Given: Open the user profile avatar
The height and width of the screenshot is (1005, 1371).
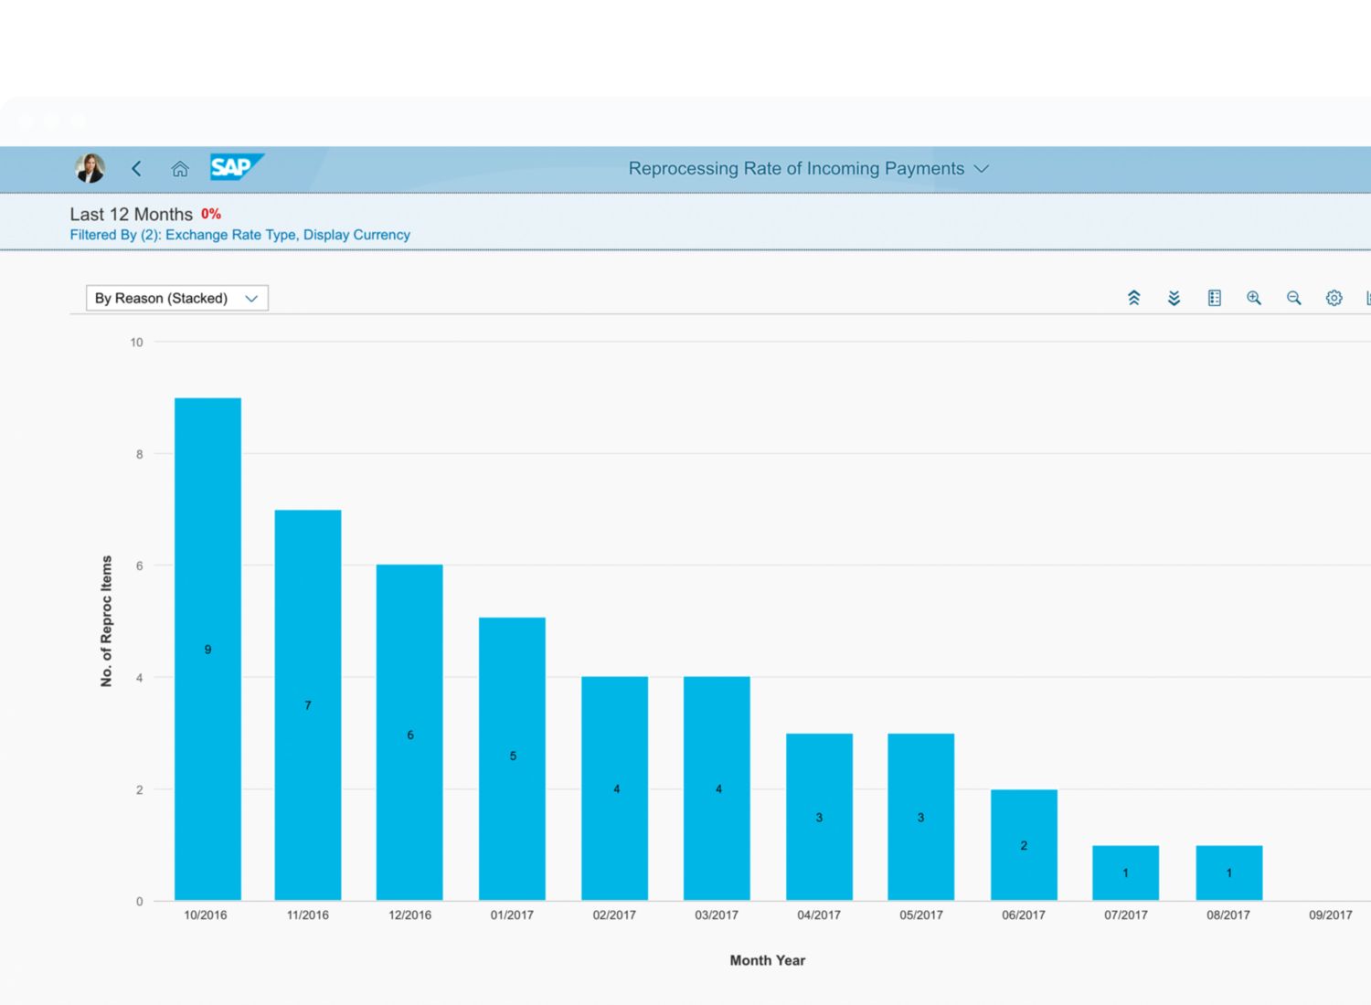Looking at the screenshot, I should pyautogui.click(x=90, y=168).
